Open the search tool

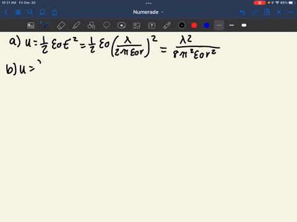point(30,12)
